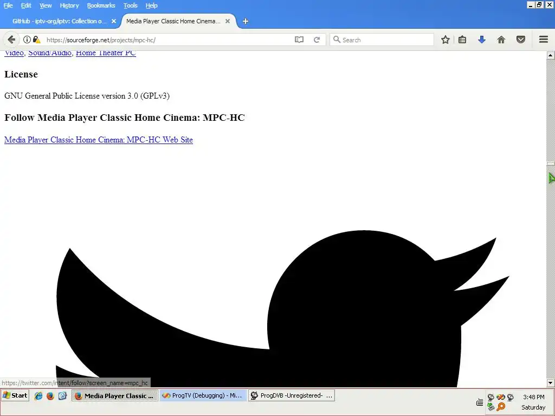Bookmark this page with the star icon
This screenshot has width=555, height=416.
pyautogui.click(x=446, y=40)
